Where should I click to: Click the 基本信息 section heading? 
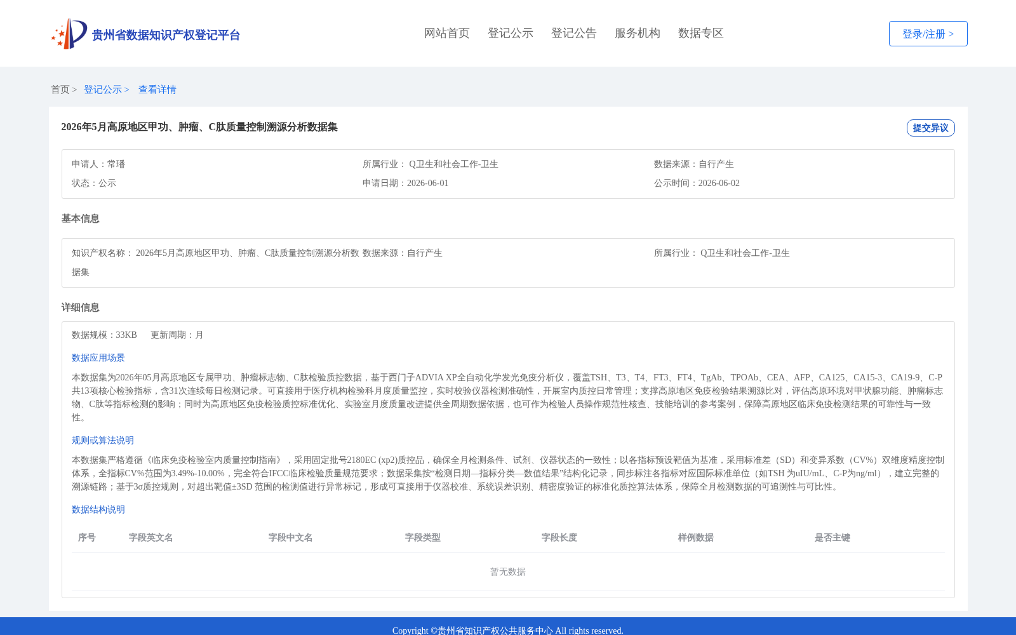[81, 218]
